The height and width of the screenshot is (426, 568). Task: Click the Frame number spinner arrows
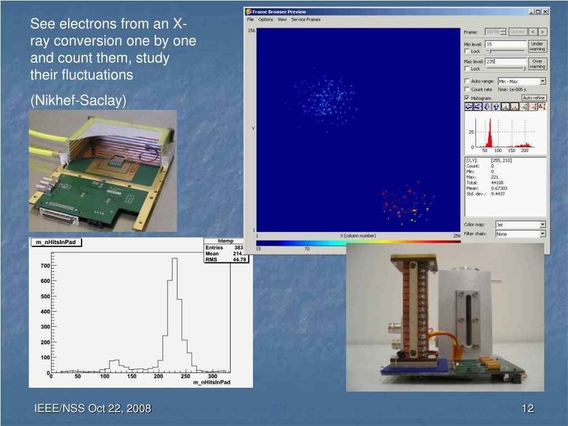[504, 32]
